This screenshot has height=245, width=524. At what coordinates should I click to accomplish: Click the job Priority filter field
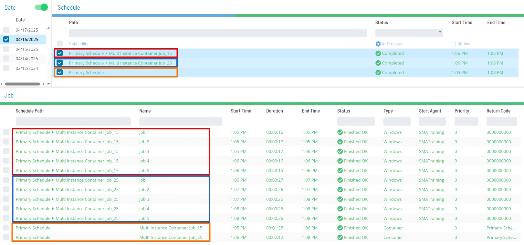click(x=466, y=121)
